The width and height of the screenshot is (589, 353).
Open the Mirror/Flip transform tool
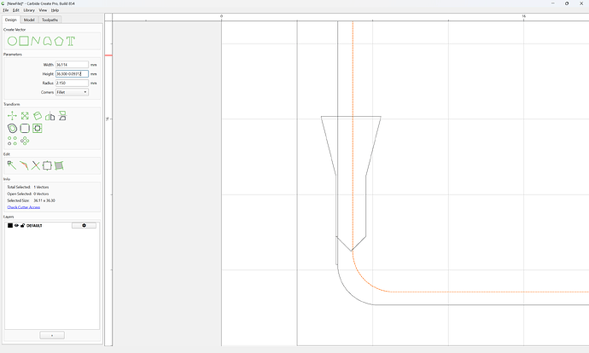coord(50,116)
